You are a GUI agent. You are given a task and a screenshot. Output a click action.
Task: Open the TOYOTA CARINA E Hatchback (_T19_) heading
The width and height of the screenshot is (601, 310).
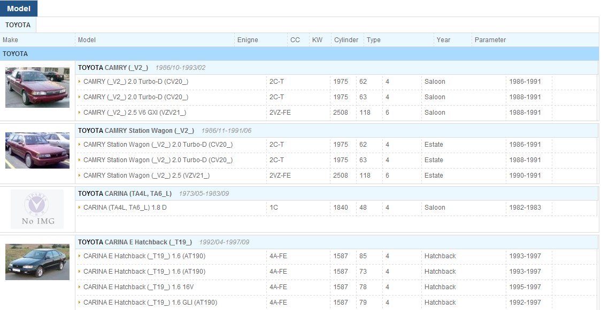(135, 242)
